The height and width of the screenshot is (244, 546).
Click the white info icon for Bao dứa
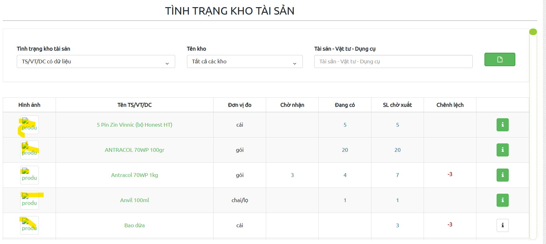[x=502, y=225]
